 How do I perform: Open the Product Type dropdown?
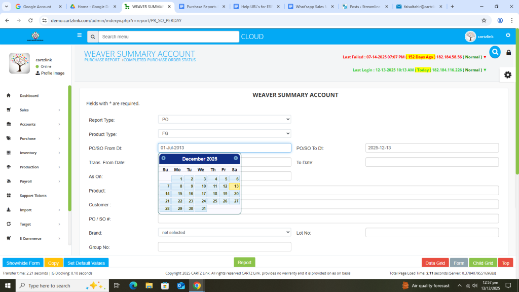pos(225,133)
